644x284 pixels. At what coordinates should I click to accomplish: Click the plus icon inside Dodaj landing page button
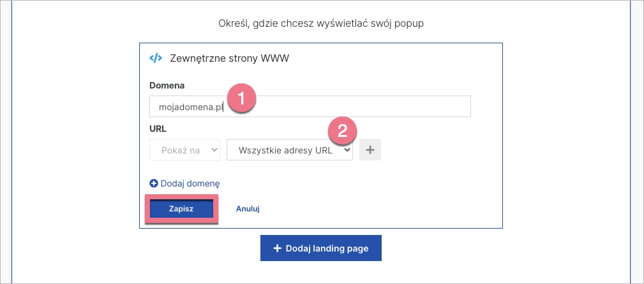[277, 248]
